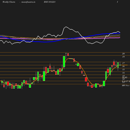This screenshot has width=130, height=130.
Task: Select the price axis label "19"
Action: tap(123, 57)
